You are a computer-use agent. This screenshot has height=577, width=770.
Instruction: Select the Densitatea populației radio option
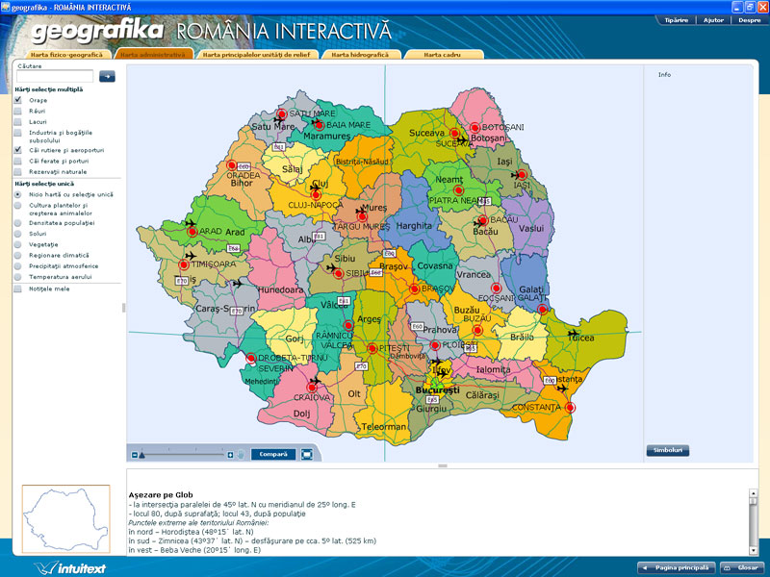(x=18, y=223)
